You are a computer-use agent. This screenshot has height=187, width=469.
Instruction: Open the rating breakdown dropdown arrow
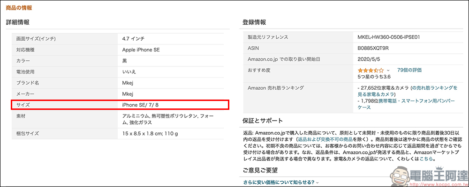388,70
